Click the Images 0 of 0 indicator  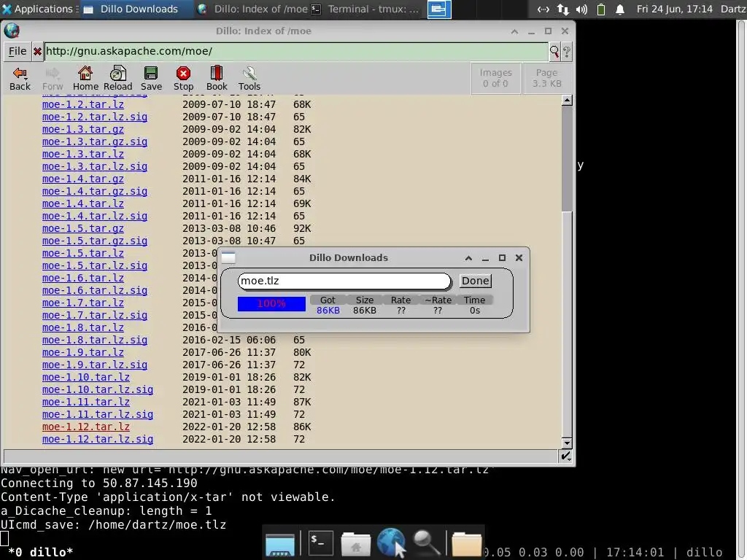(x=495, y=78)
